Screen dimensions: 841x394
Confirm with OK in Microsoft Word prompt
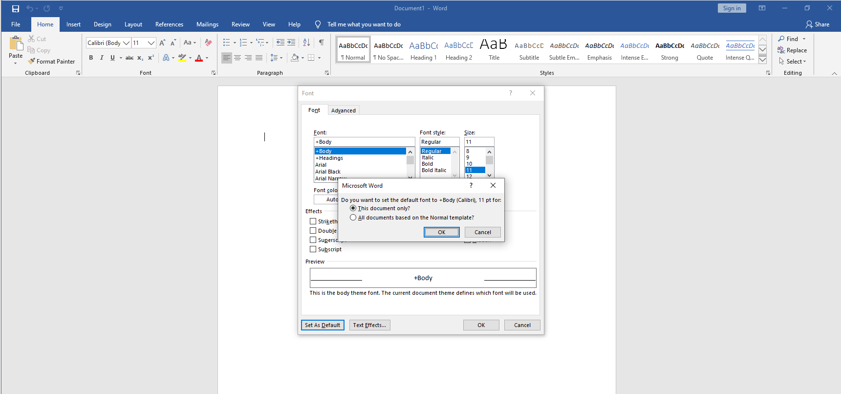[x=441, y=232]
